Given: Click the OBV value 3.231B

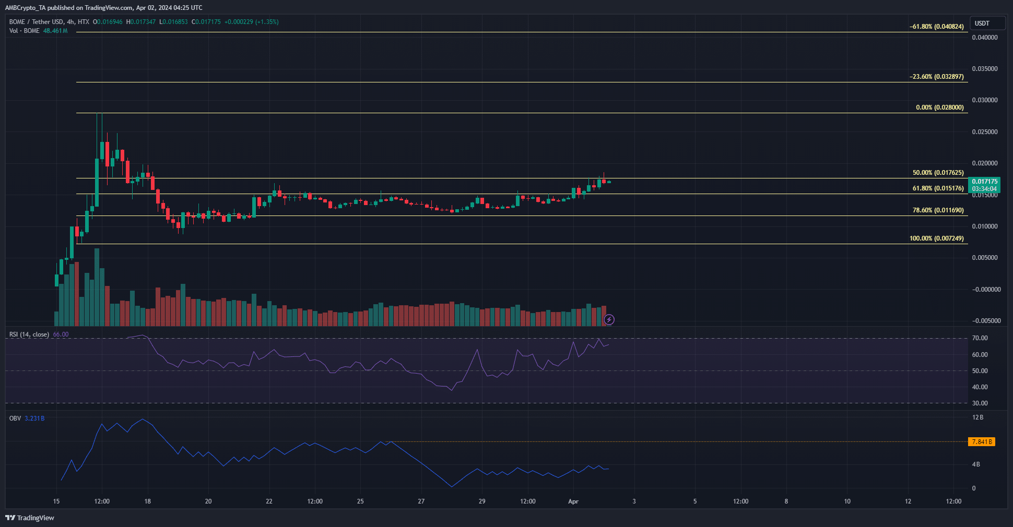Looking at the screenshot, I should [x=34, y=418].
